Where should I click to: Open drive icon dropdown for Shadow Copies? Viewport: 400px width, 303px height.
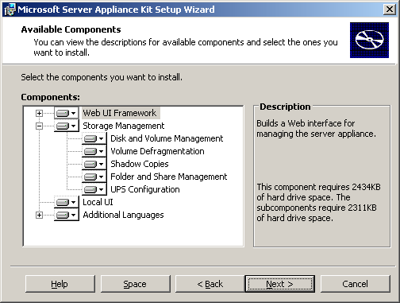[x=94, y=164]
